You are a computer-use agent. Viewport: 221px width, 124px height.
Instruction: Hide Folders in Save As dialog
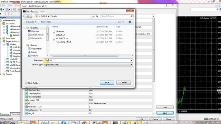click(32, 83)
